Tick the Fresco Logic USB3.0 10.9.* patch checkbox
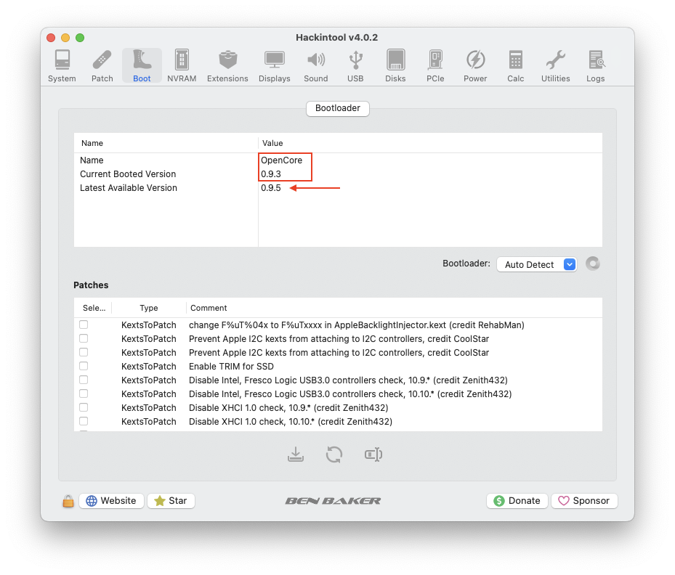 coord(84,380)
